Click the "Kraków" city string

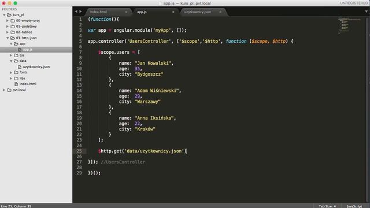pos(145,129)
